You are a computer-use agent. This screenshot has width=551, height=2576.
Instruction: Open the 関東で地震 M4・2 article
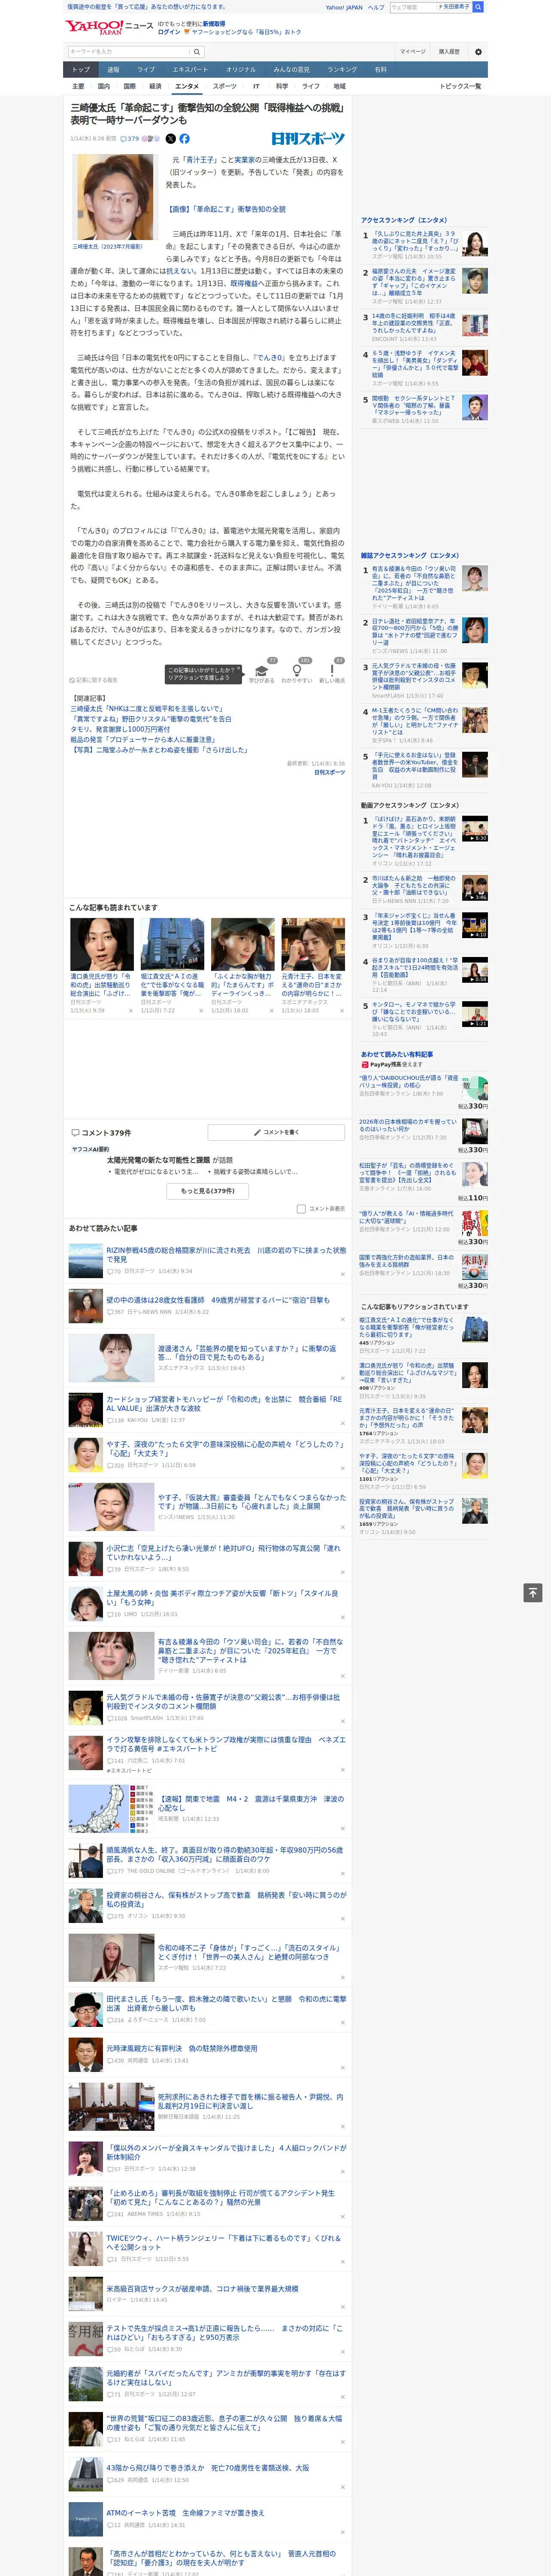pos(250,1803)
